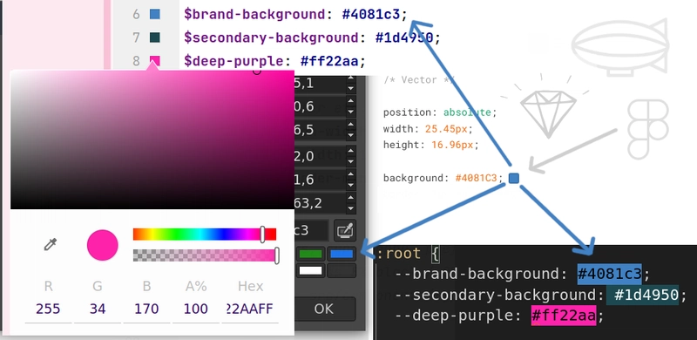Screen dimensions: 697x340
Task: Click the blue swatch on line 6
Action: tap(154, 15)
